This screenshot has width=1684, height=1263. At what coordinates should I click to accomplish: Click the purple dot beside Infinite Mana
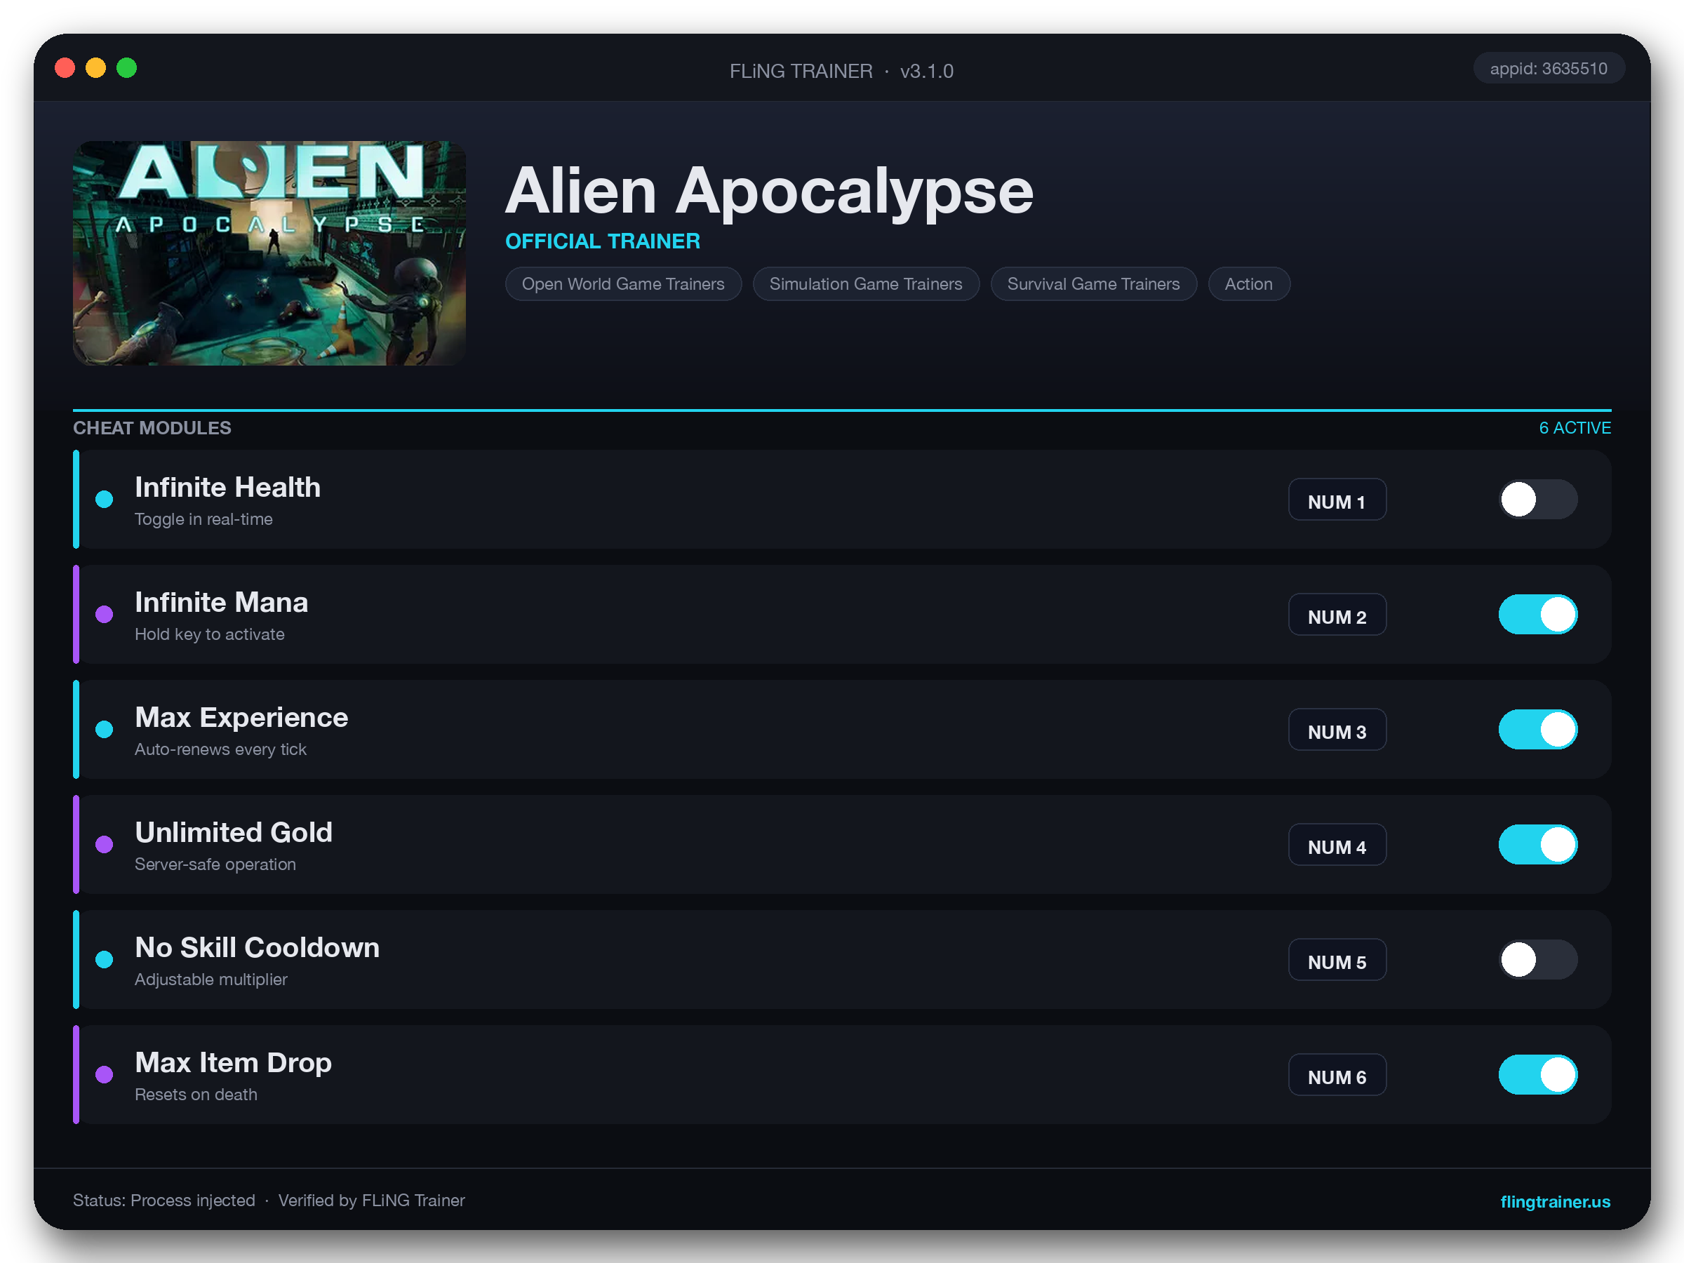coord(105,615)
